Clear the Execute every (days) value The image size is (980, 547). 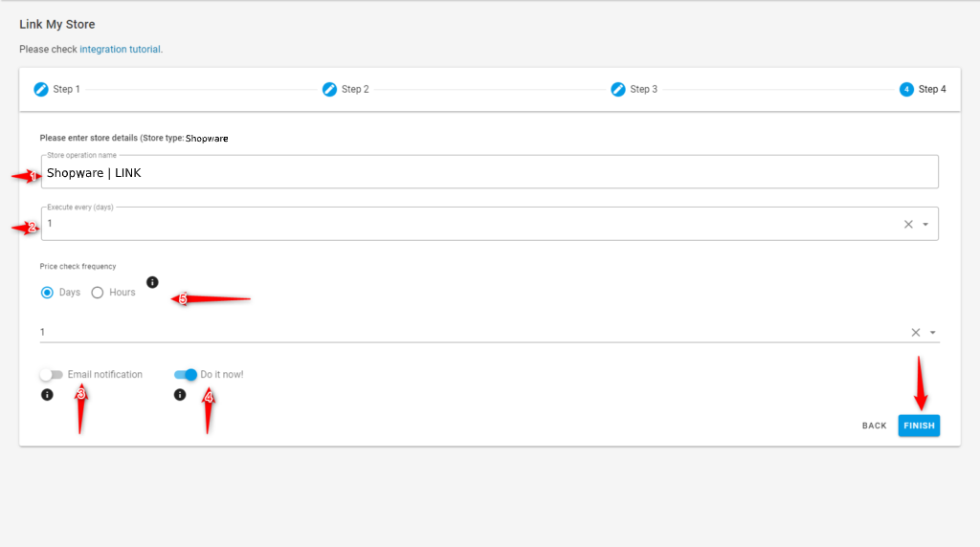909,224
